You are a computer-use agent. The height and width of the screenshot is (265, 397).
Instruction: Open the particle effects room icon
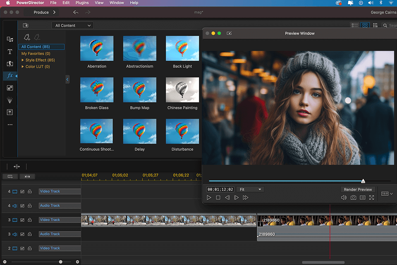pos(10,100)
